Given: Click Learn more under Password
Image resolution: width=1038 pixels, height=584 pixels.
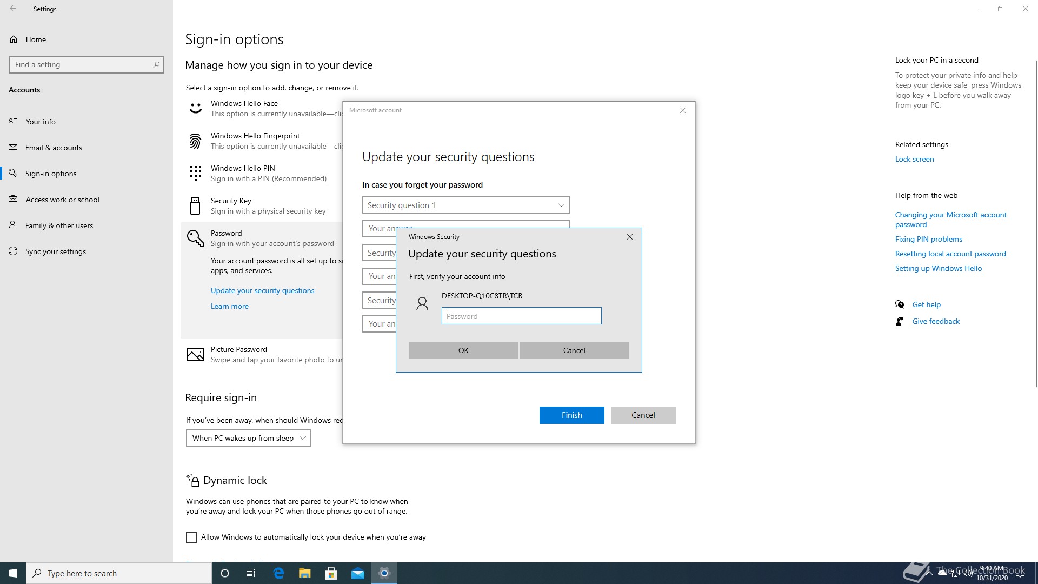Looking at the screenshot, I should tap(230, 306).
